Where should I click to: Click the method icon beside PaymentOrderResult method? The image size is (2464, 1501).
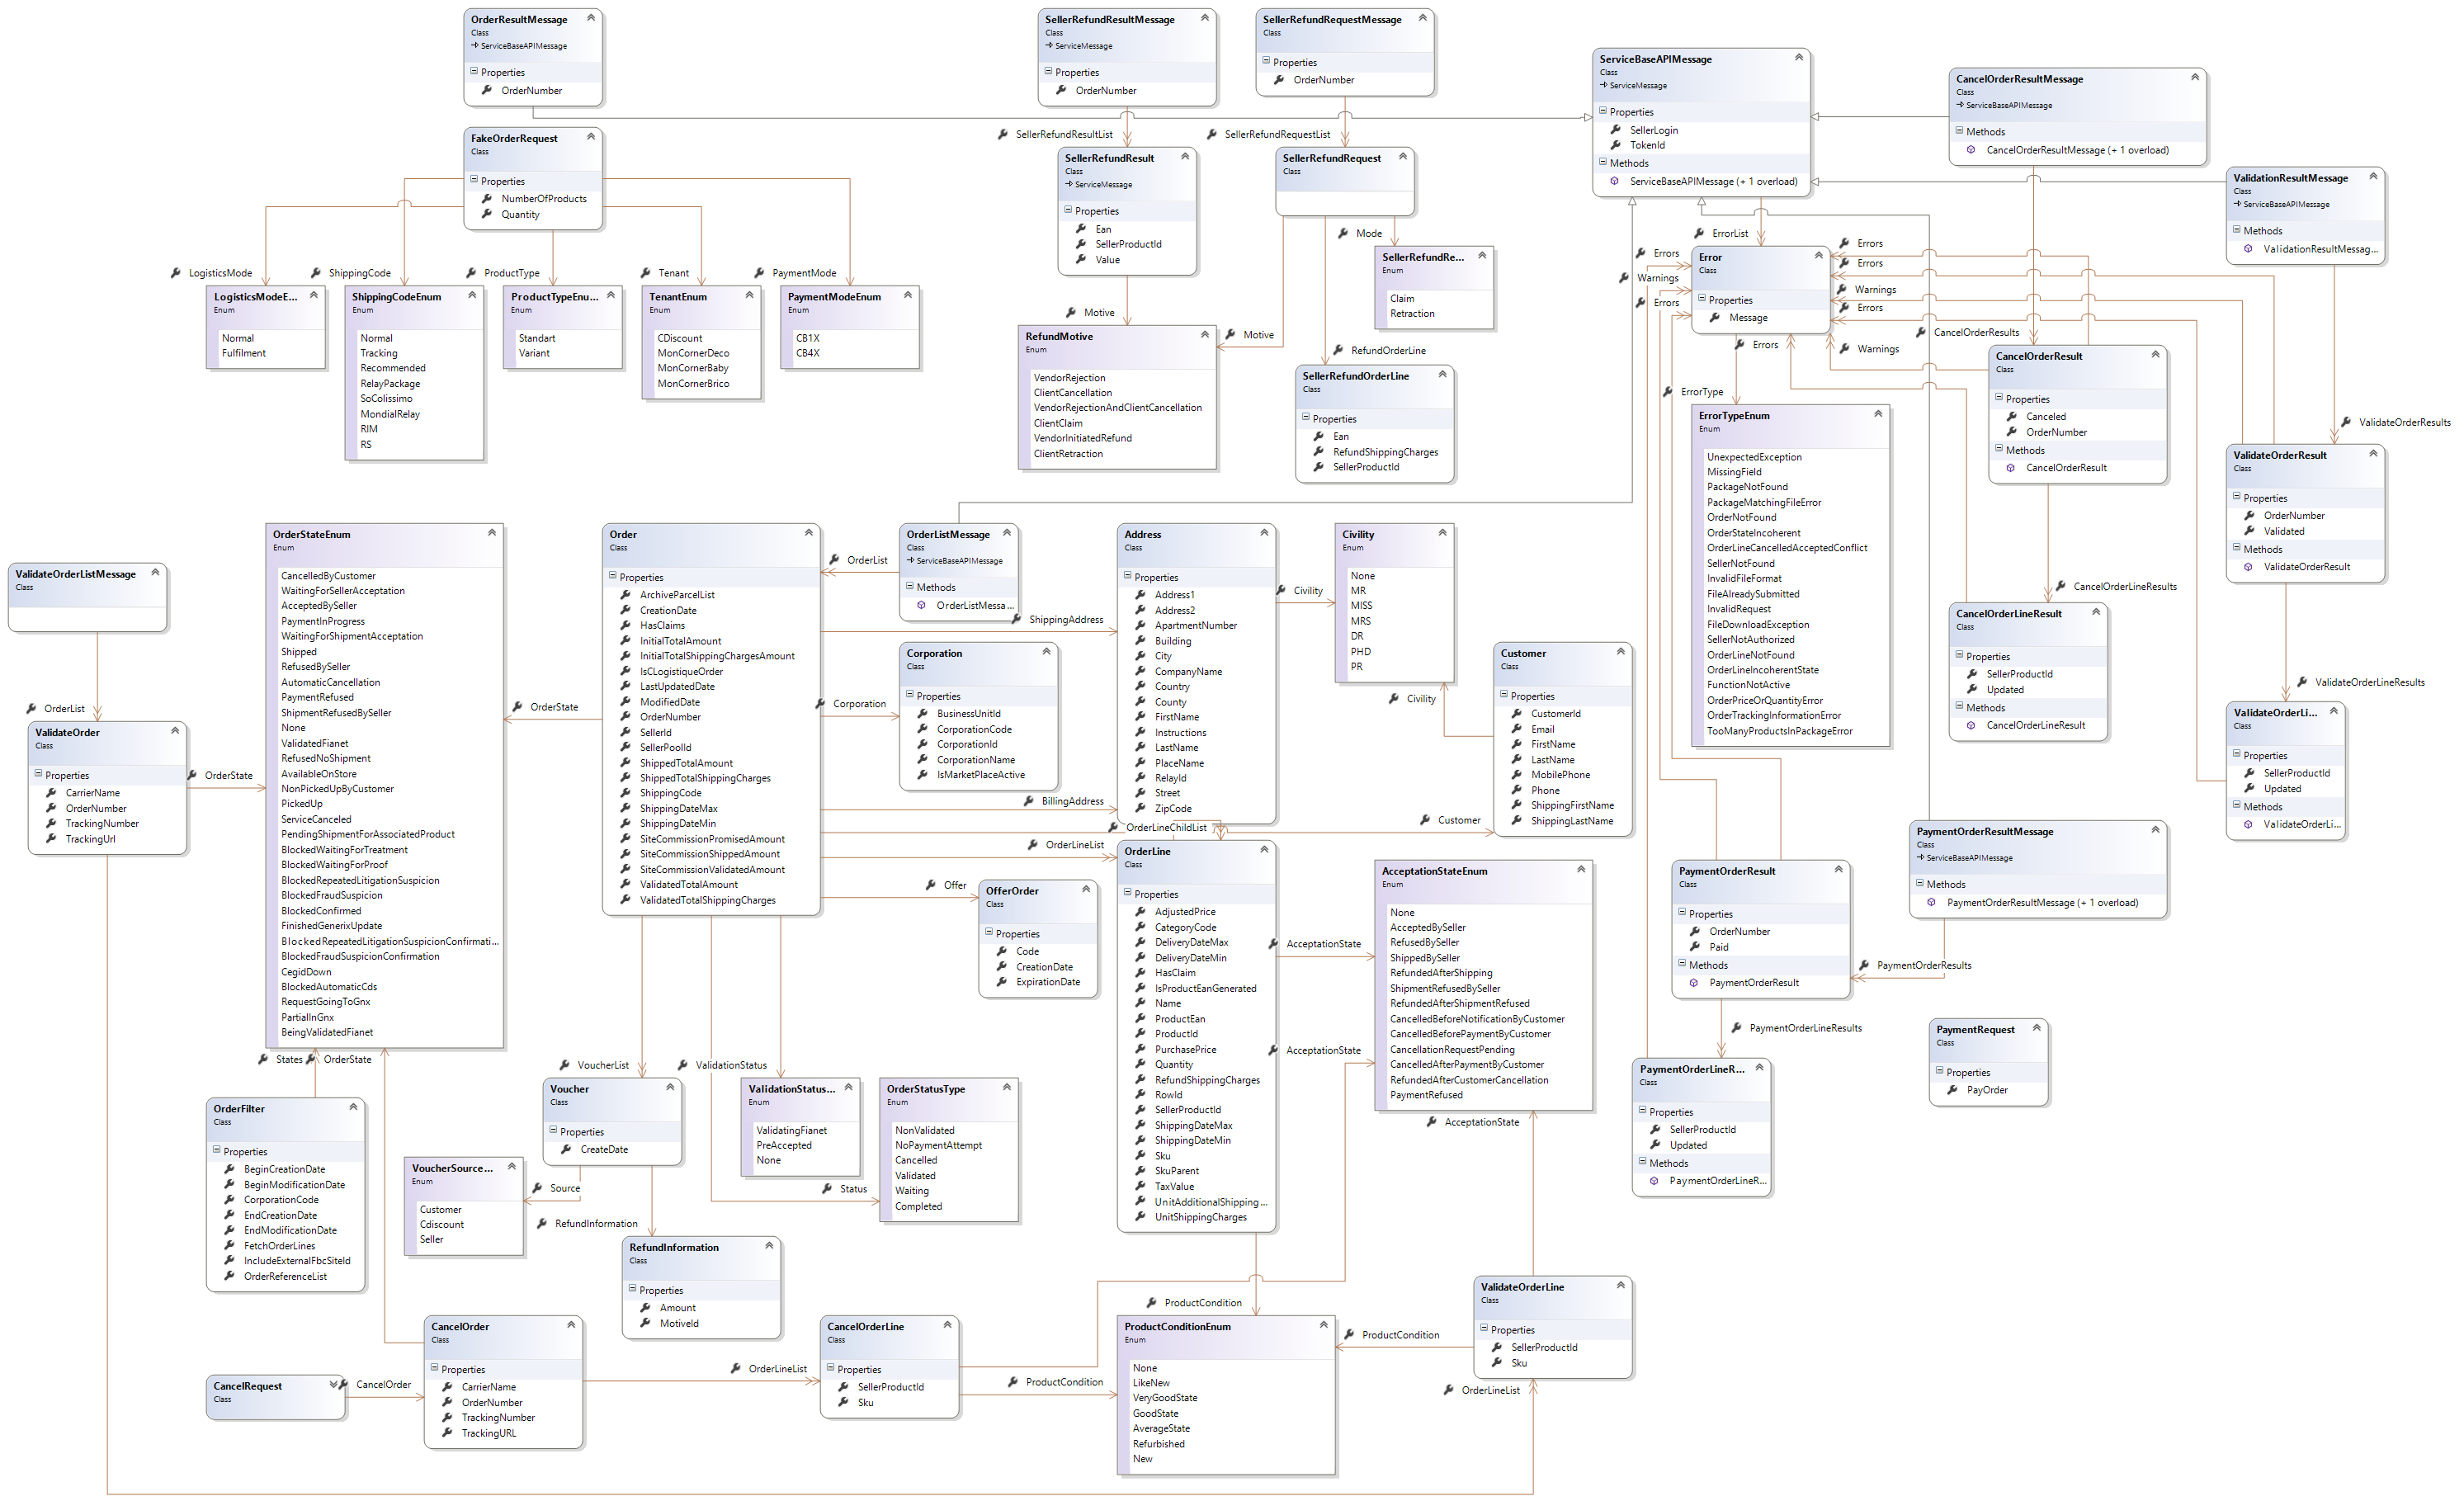coord(1694,983)
